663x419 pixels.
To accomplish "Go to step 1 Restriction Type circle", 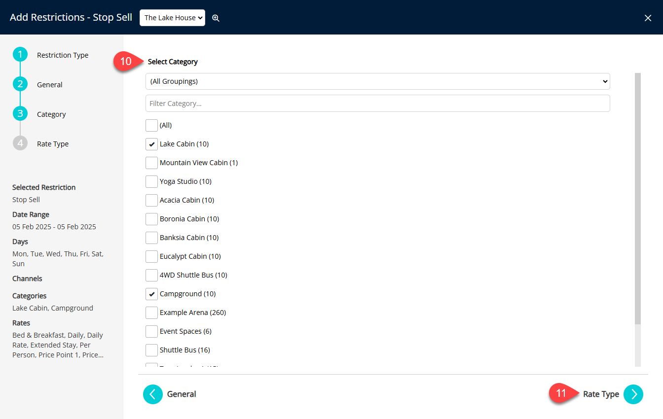I will (20, 55).
